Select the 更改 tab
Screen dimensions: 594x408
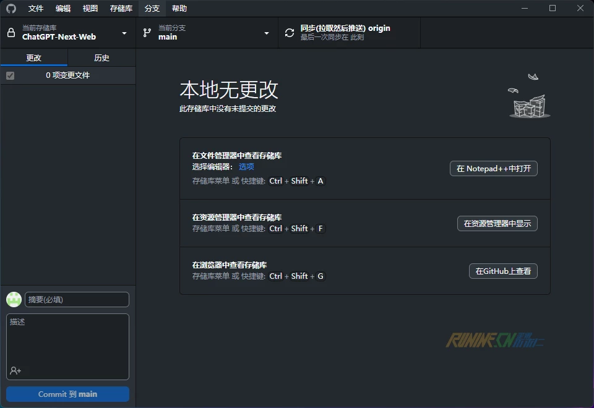pyautogui.click(x=33, y=57)
